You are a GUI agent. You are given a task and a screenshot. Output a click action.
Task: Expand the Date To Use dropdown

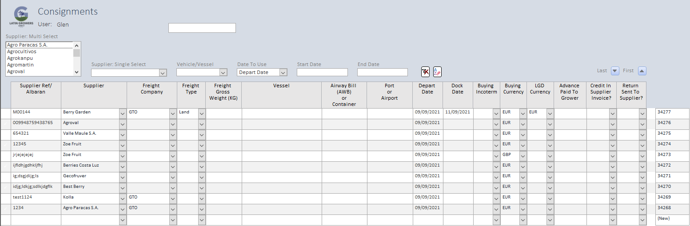pos(283,73)
